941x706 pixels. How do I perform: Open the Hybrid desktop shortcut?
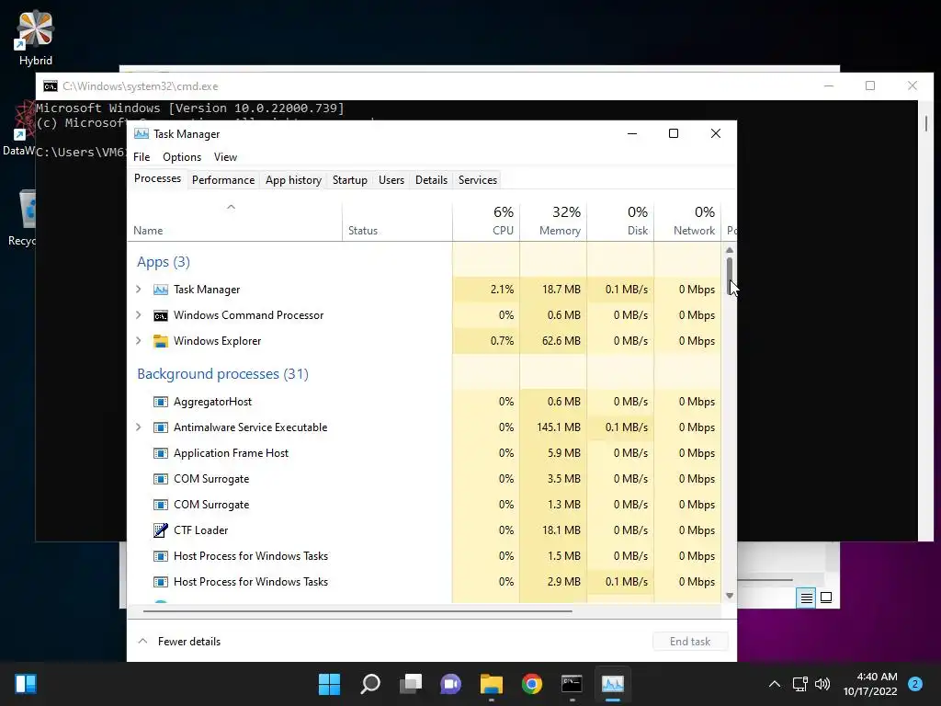click(36, 37)
